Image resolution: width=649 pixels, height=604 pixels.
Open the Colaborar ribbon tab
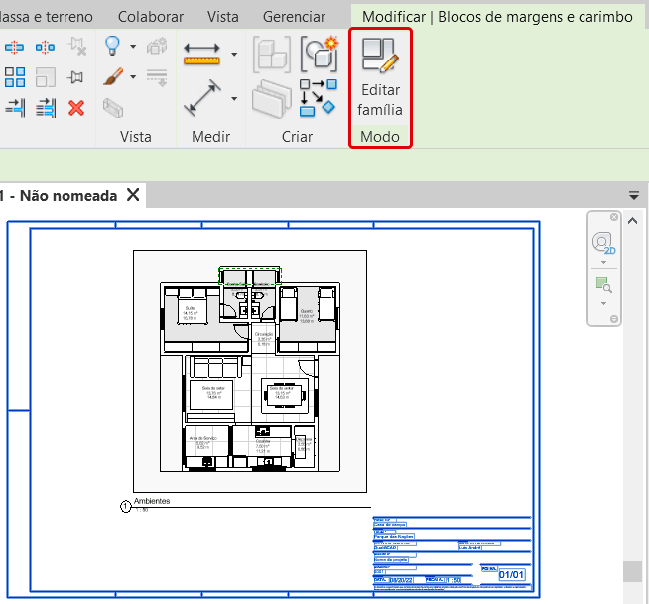[x=150, y=17]
